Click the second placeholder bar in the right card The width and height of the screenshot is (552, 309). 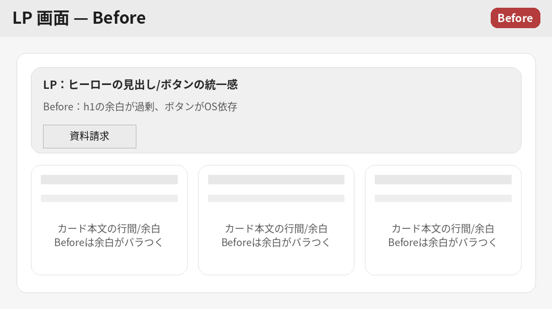(443, 198)
